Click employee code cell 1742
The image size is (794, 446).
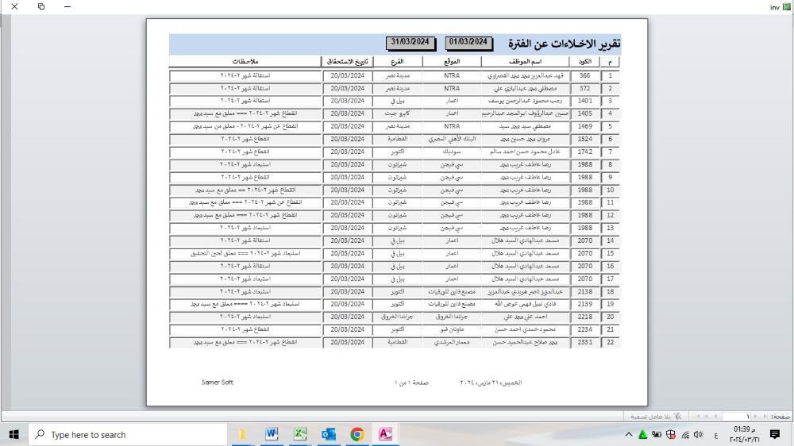(x=585, y=152)
